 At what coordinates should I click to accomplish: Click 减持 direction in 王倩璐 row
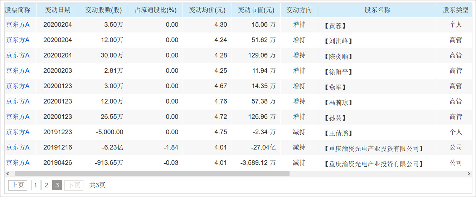pos(299,132)
